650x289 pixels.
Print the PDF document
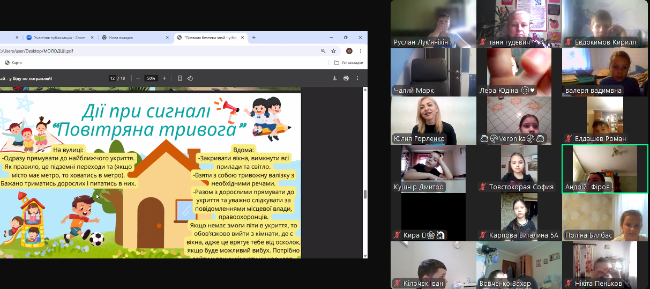(x=346, y=78)
